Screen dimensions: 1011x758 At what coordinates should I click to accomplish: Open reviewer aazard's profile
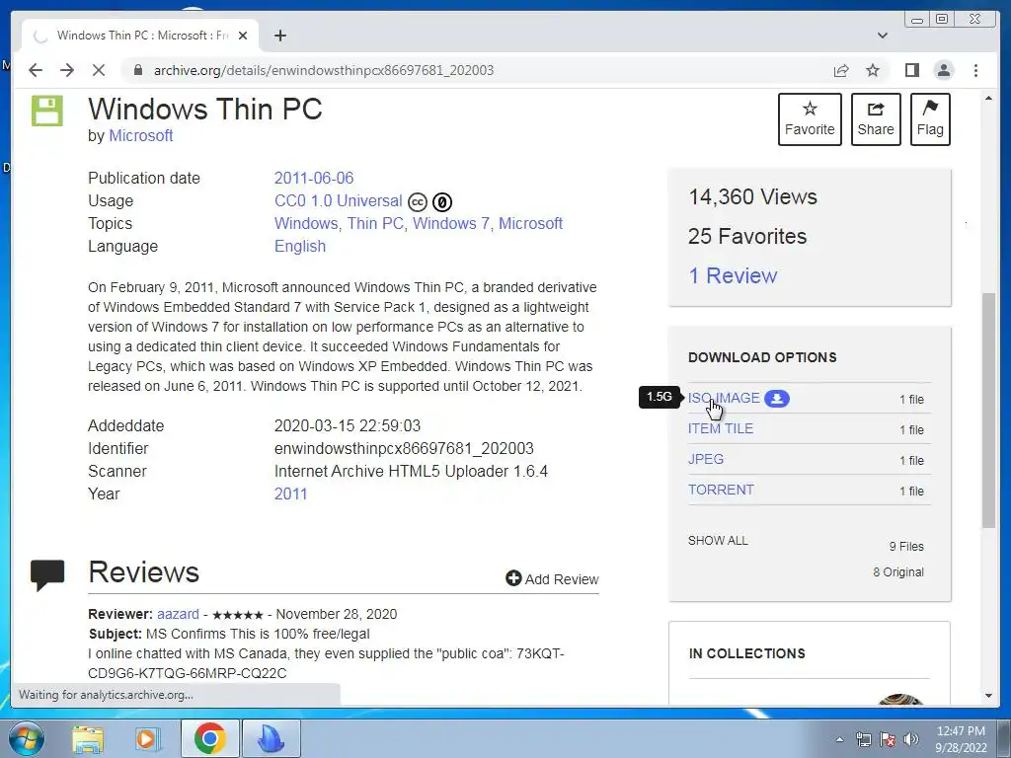click(178, 614)
